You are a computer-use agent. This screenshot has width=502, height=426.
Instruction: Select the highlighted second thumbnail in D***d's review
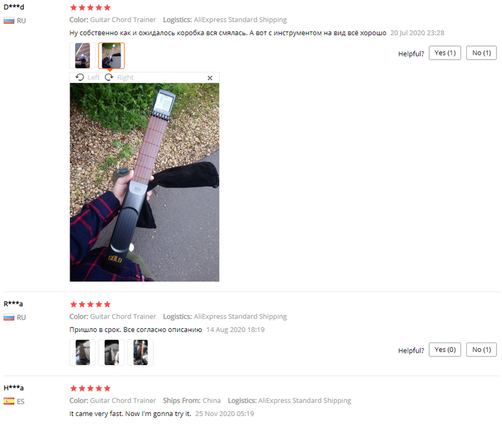click(x=112, y=56)
